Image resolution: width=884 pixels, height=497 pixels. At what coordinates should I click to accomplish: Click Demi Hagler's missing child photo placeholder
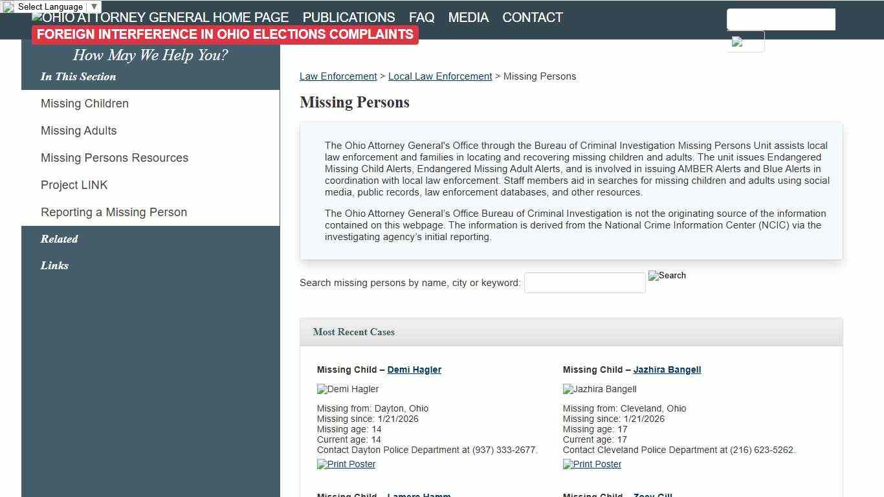pyautogui.click(x=348, y=389)
